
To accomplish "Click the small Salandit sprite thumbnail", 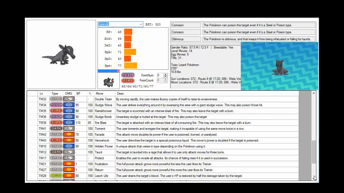I will pyautogui.click(x=109, y=82).
